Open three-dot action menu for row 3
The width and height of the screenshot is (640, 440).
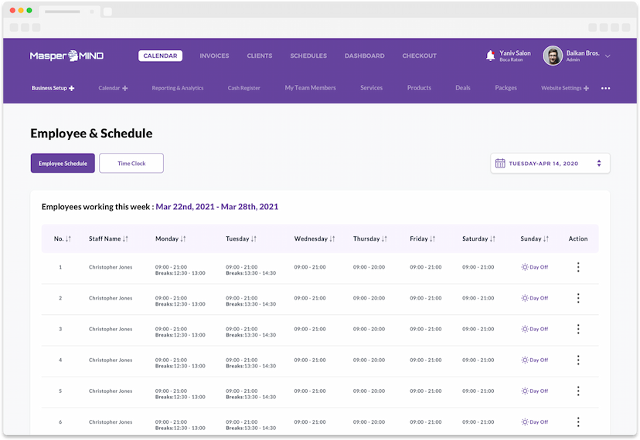[x=578, y=329]
